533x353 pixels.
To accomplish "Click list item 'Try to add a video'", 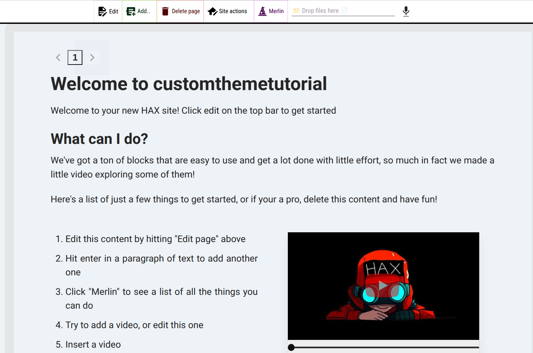I will (x=134, y=325).
